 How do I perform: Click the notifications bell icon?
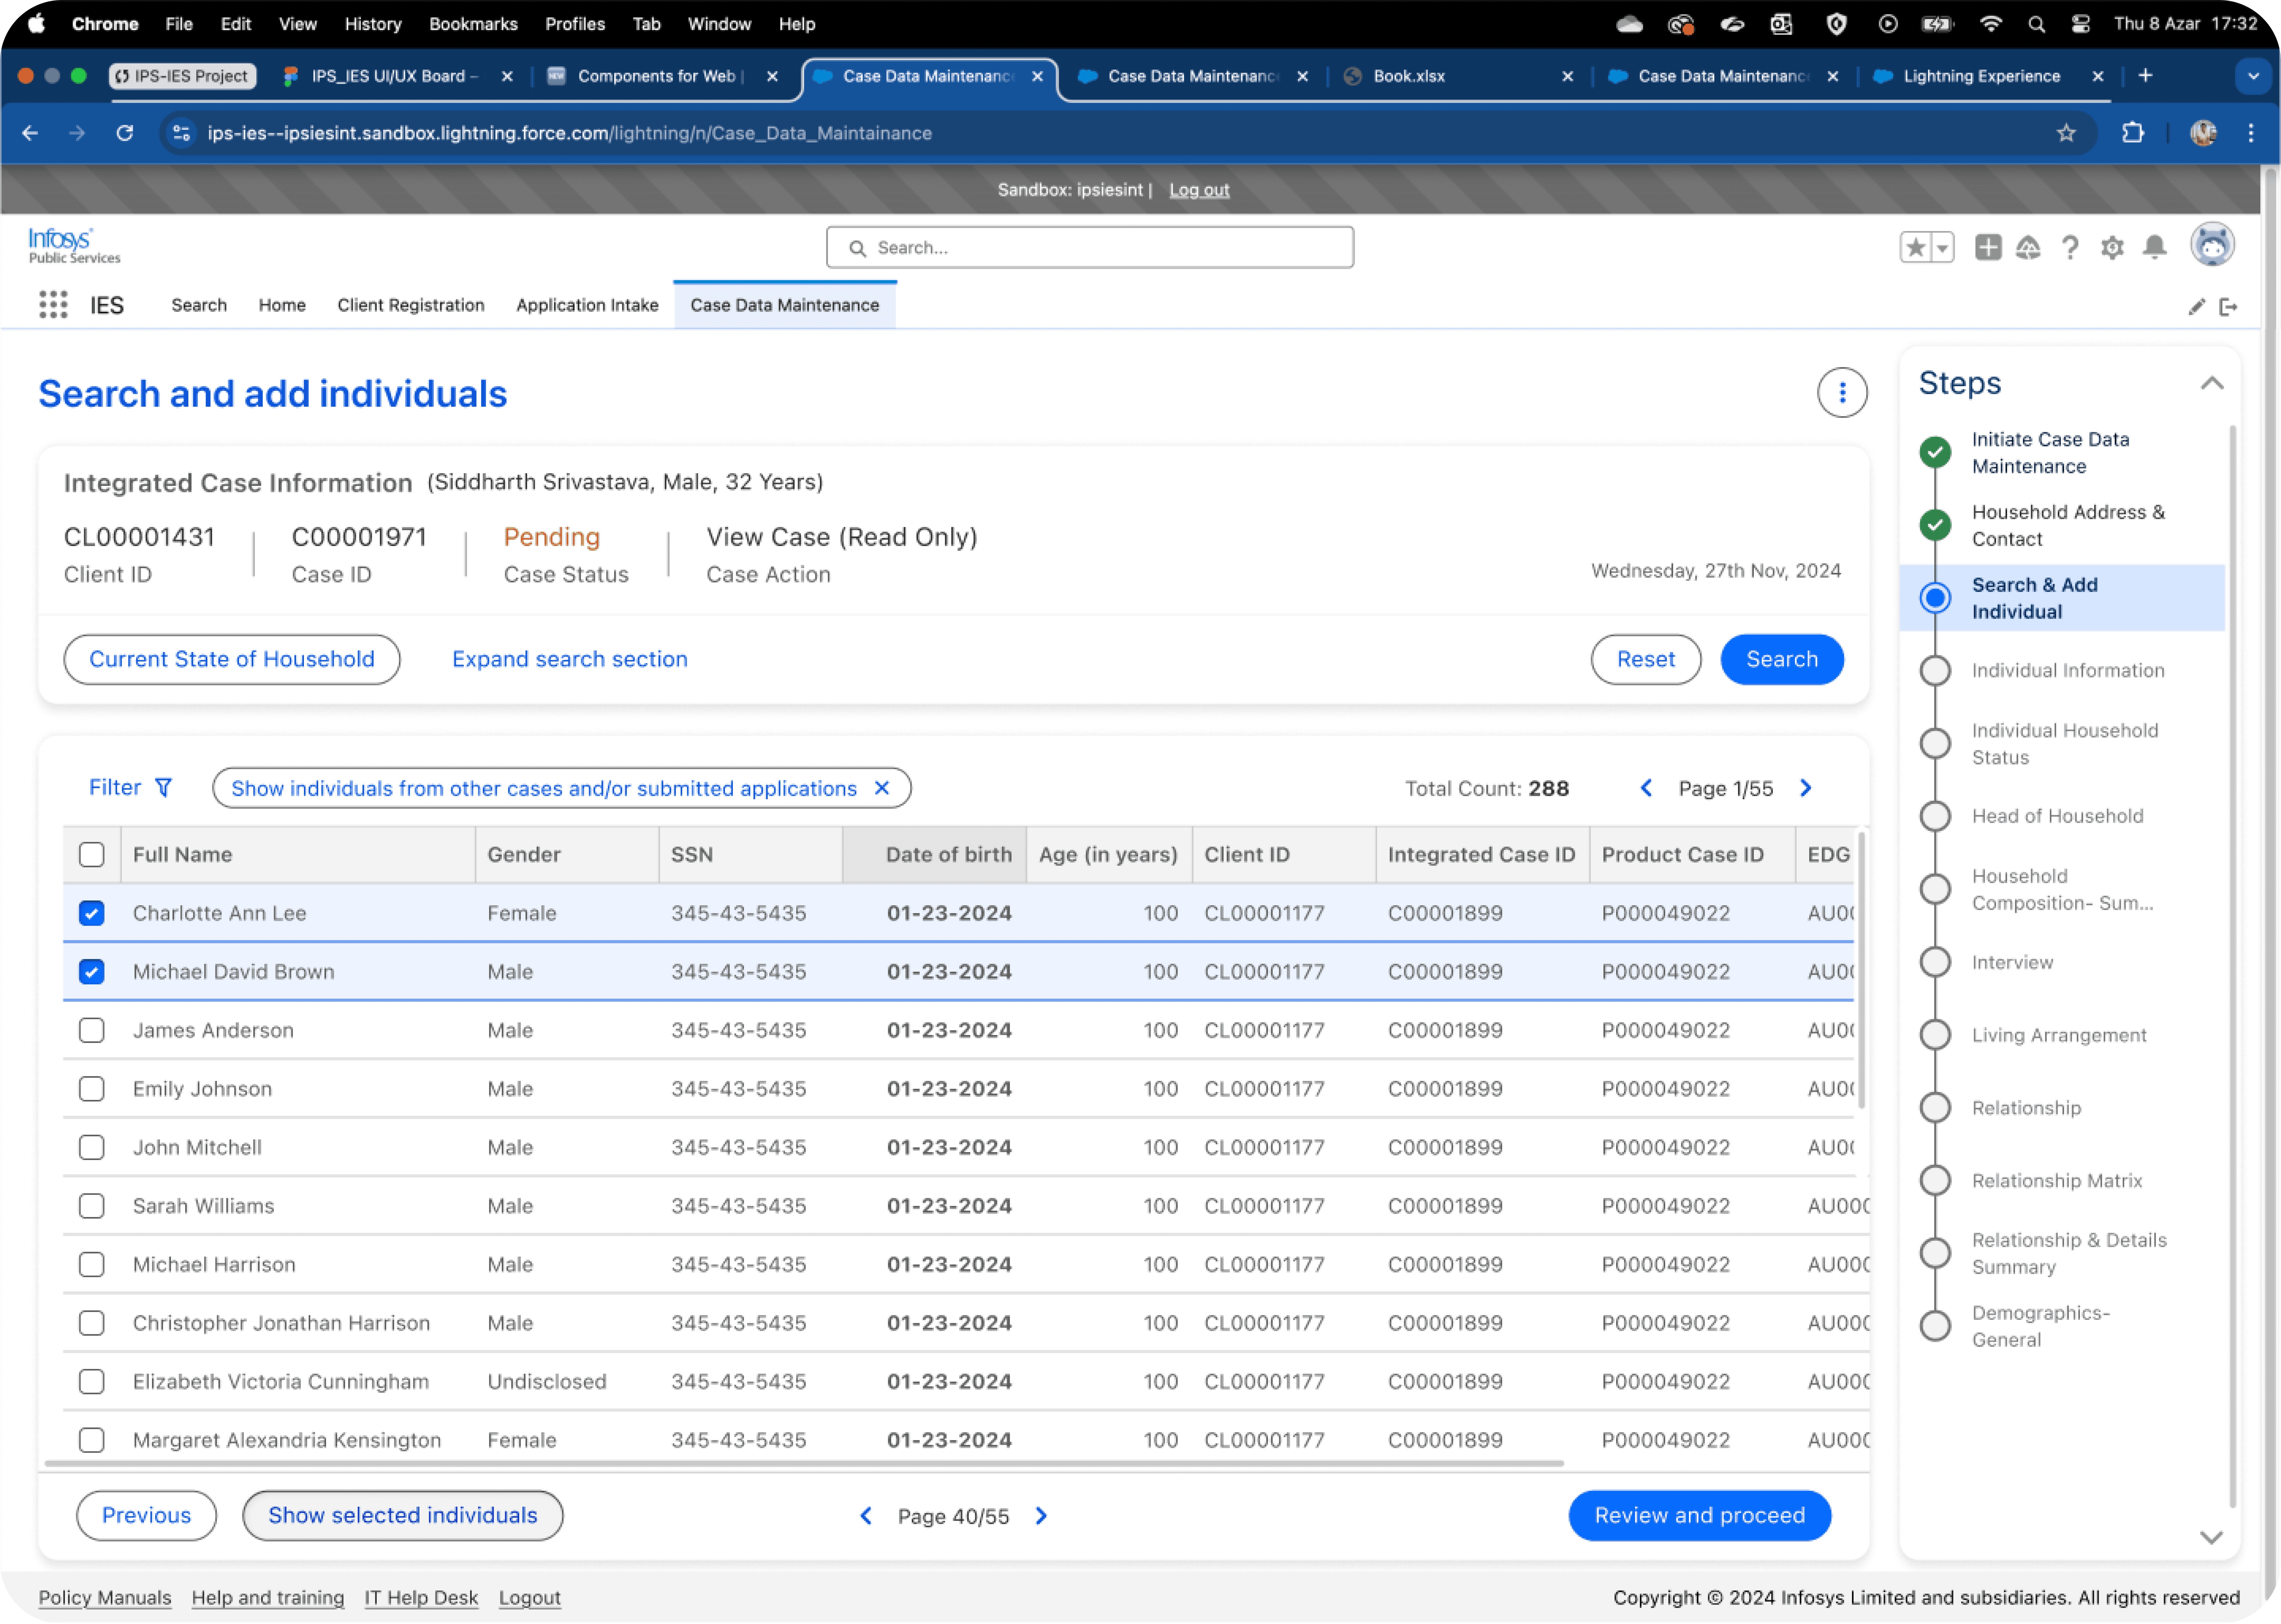tap(2155, 247)
